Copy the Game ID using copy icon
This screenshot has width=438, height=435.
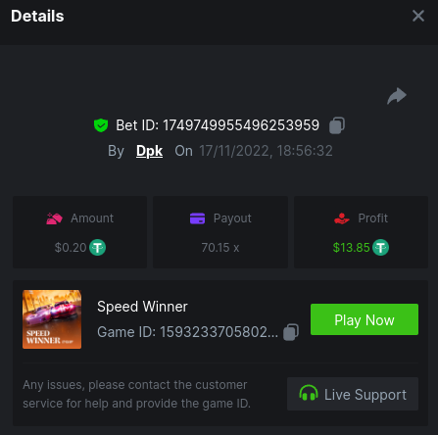click(x=291, y=332)
